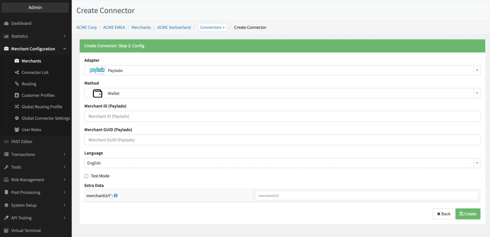Click the Global Connector Settings gear icon

(17, 118)
